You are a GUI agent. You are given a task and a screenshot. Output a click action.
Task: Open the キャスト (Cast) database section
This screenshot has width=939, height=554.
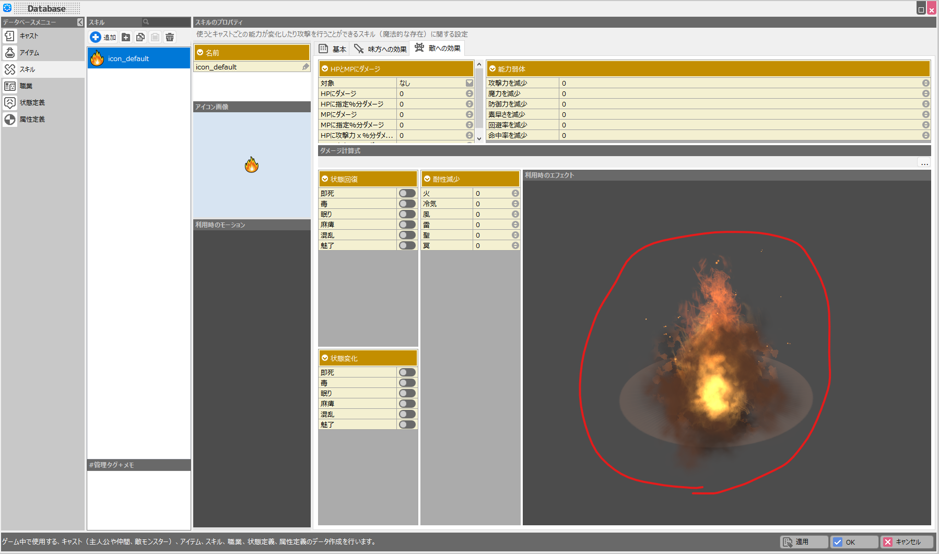coord(29,36)
